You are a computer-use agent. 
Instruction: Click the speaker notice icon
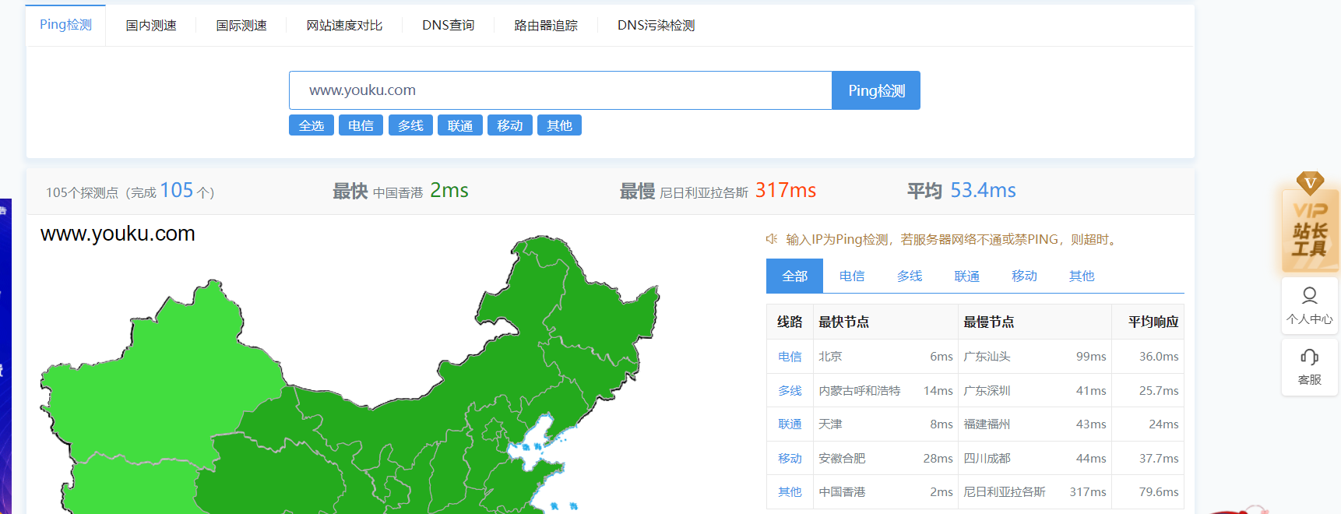click(772, 239)
